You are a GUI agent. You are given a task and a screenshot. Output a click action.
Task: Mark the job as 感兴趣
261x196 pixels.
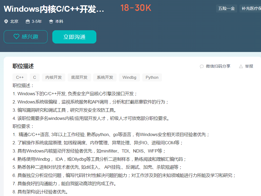pos(26,37)
